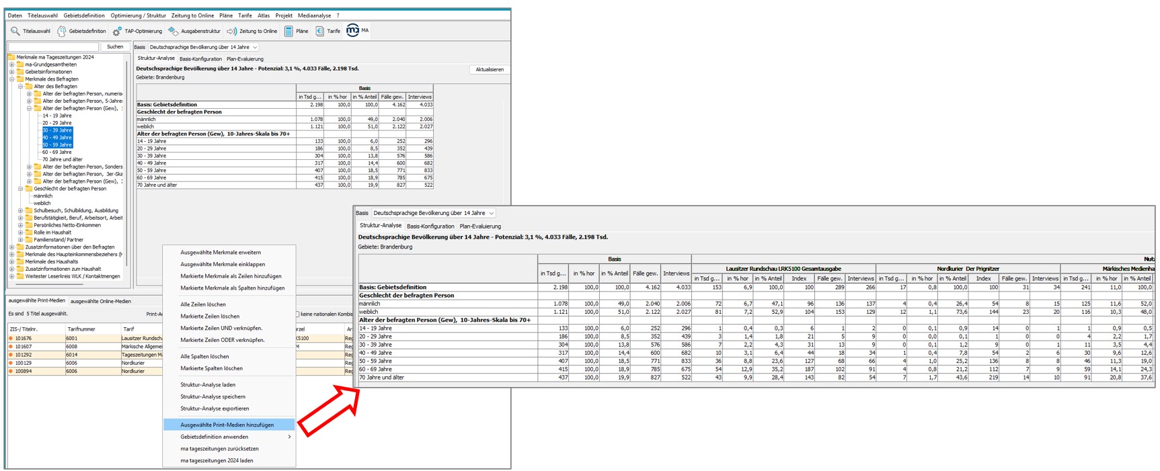Click the Tarife euro icon
The width and height of the screenshot is (1160, 471).
pyautogui.click(x=320, y=31)
